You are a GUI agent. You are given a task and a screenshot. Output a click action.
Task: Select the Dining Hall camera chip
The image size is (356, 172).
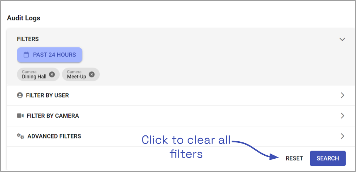coord(34,75)
